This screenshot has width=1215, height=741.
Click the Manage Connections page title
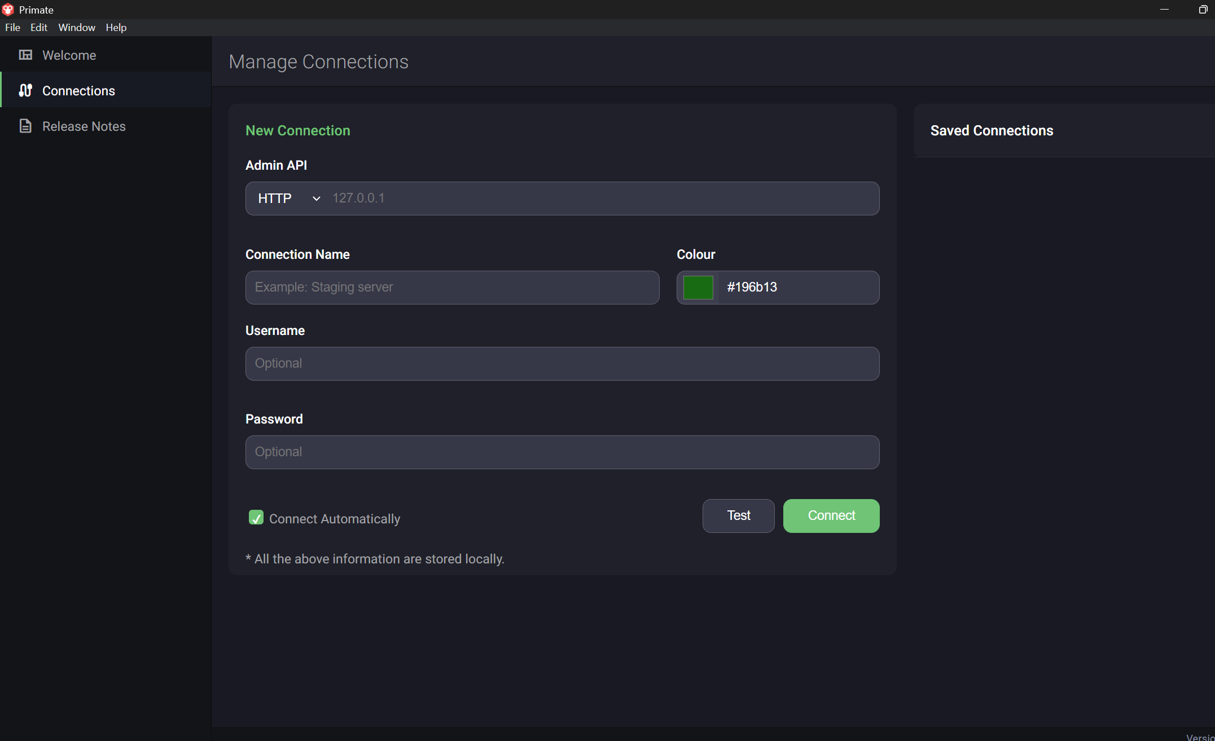click(318, 61)
